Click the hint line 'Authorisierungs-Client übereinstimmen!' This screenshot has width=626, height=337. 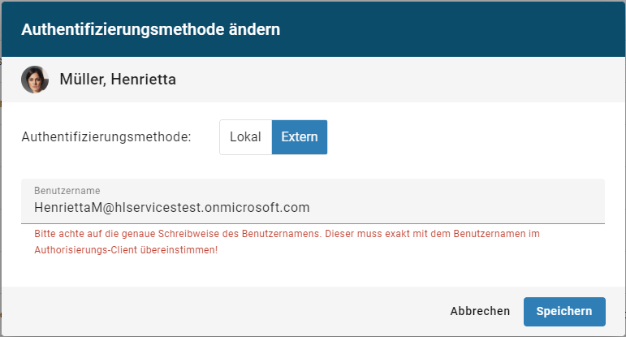(x=126, y=250)
